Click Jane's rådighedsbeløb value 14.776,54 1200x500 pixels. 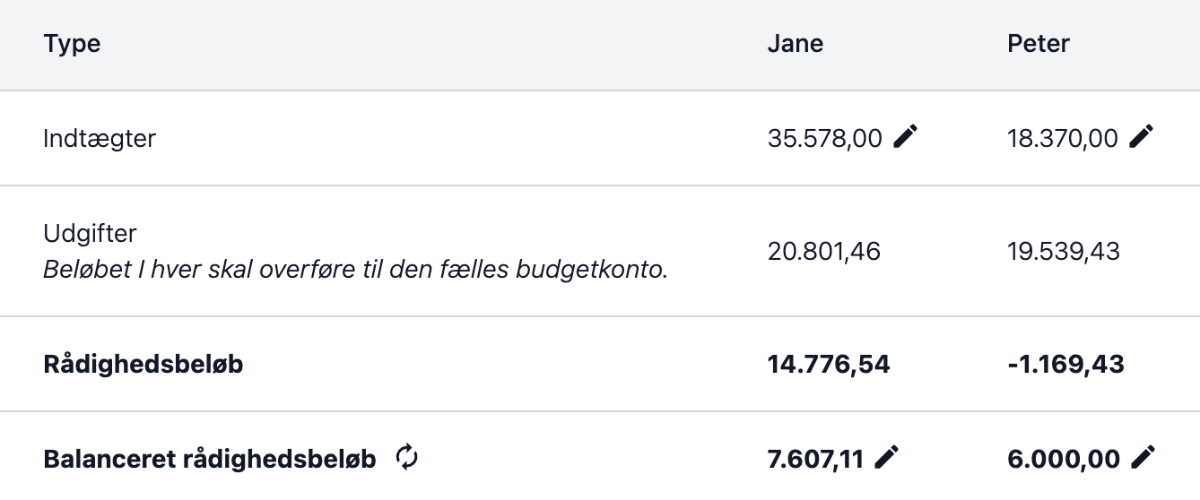click(x=829, y=365)
